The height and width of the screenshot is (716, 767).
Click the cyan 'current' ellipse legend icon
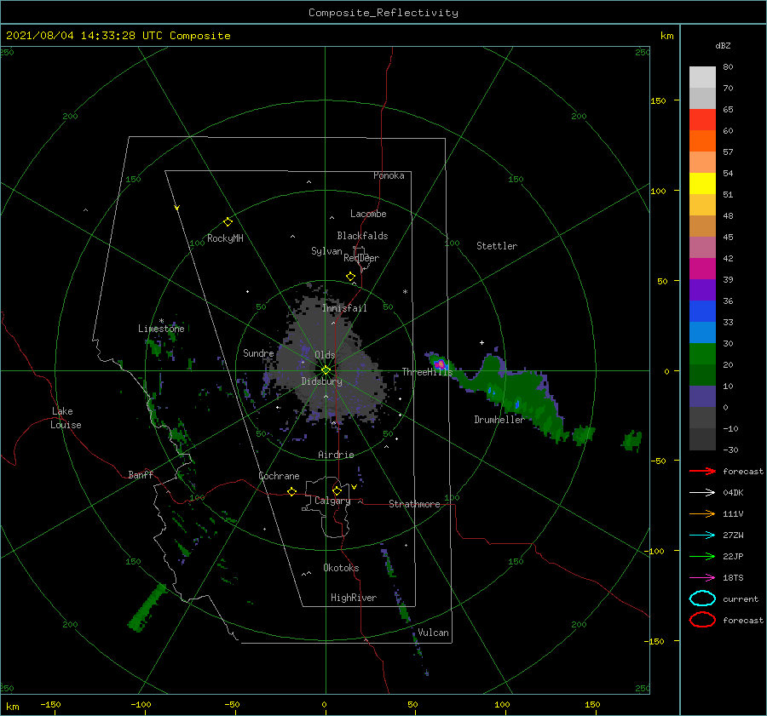(x=702, y=599)
